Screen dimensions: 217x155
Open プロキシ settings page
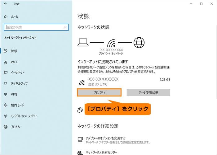point(15,127)
